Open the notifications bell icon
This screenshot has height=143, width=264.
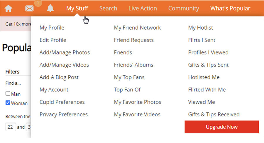click(50, 8)
